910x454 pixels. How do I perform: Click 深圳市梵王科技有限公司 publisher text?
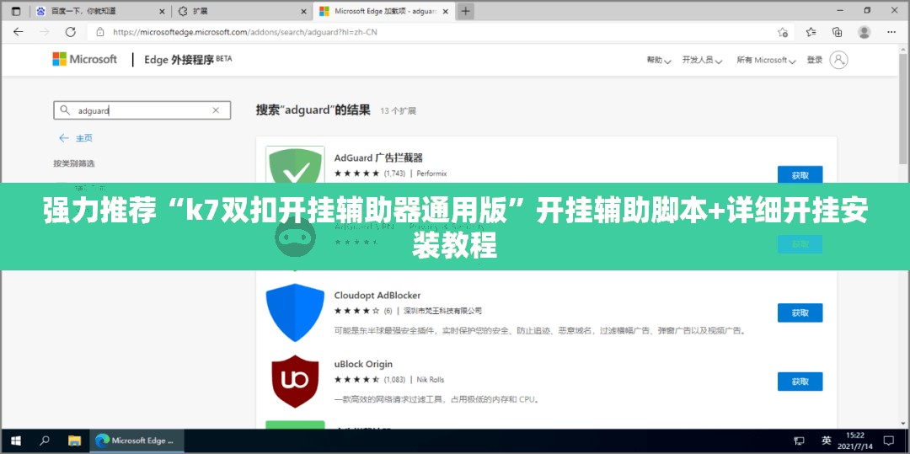443,311
